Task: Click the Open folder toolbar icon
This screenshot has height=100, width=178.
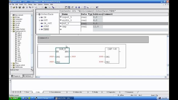Action: click(14, 7)
